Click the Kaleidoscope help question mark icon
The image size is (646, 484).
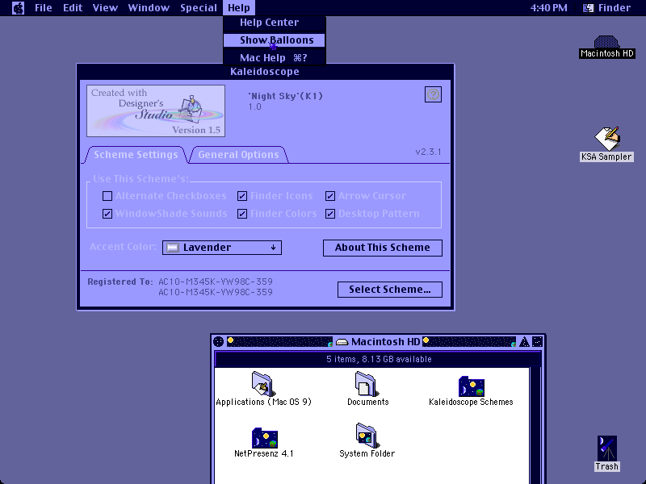(433, 94)
